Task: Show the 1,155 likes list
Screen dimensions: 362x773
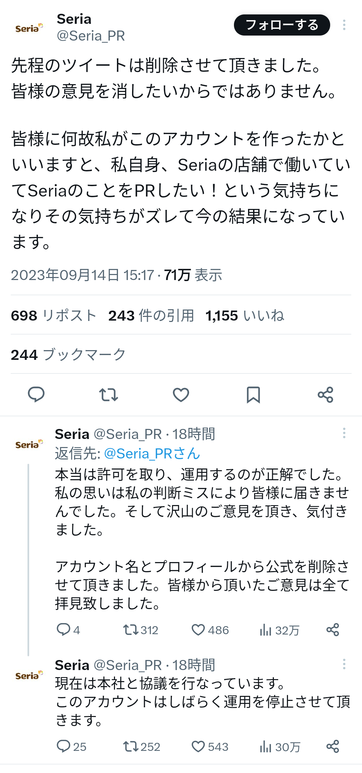Action: coord(245,316)
